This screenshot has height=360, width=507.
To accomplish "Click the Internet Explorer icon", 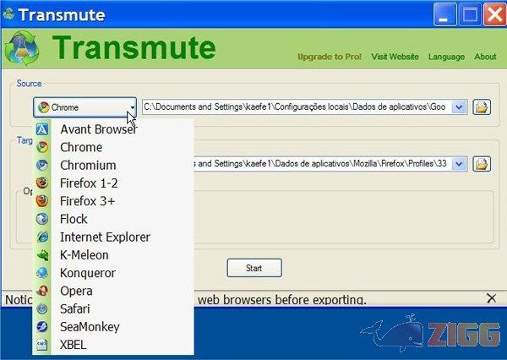I will (42, 237).
